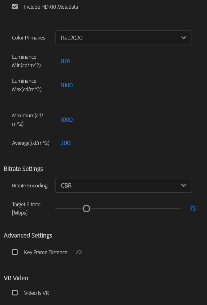Enable the Key Frame Distance checkbox
Image resolution: width=207 pixels, height=305 pixels.
coord(15,252)
